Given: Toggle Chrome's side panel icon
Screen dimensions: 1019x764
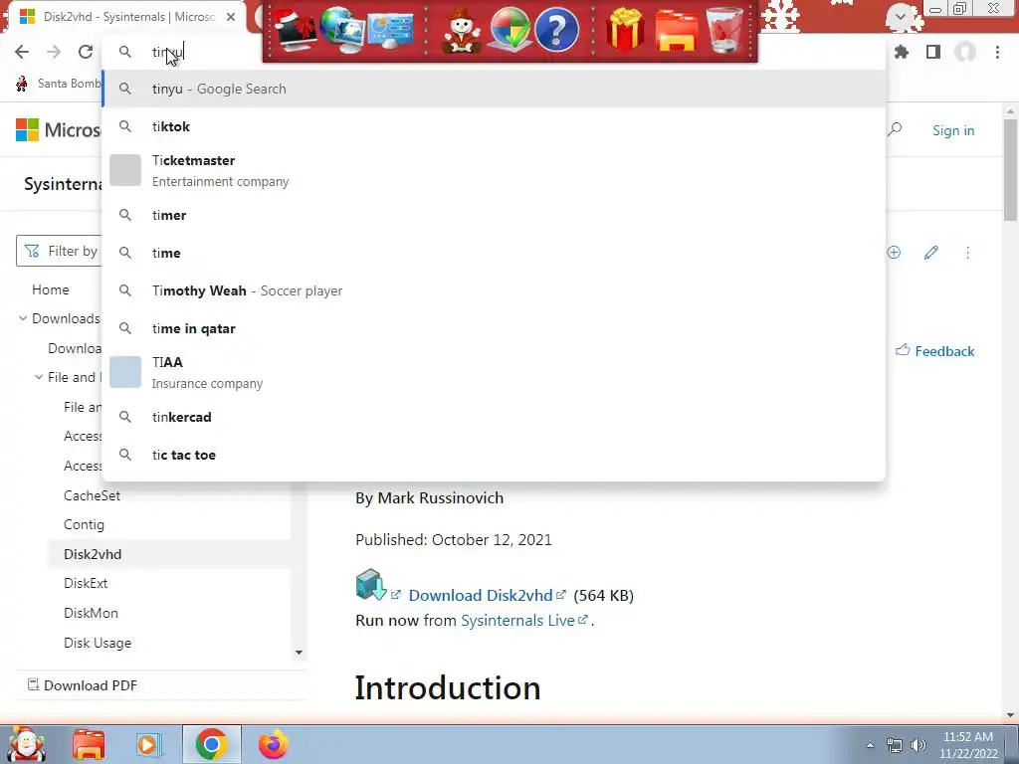Looking at the screenshot, I should coord(933,52).
